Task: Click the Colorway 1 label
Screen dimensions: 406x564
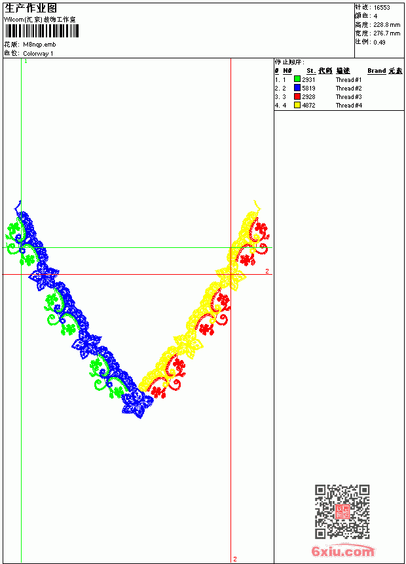Action: coord(38,54)
